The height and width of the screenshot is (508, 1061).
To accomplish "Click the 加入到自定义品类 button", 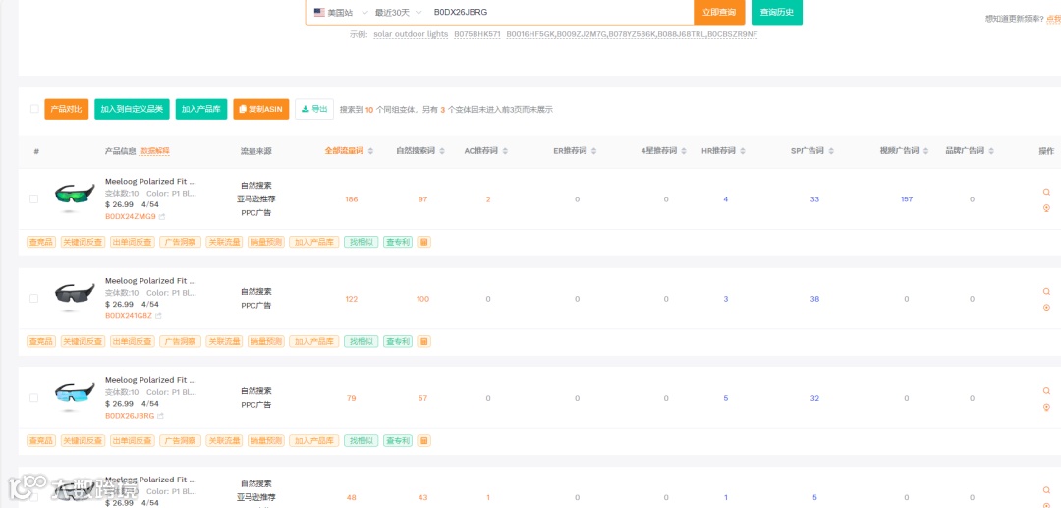I will [132, 109].
